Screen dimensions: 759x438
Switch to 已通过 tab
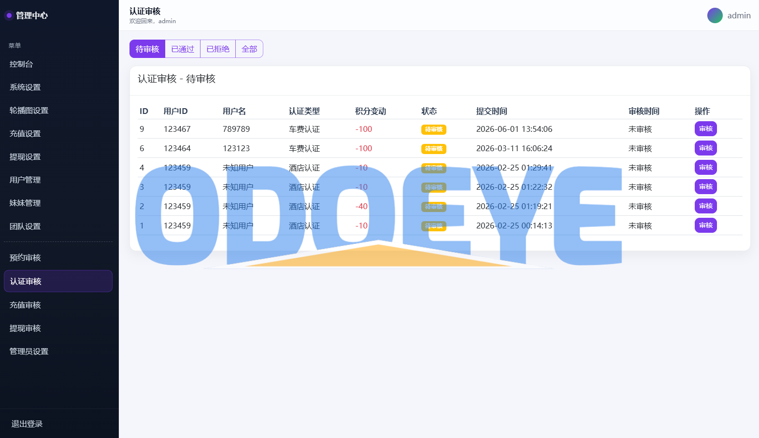point(183,49)
